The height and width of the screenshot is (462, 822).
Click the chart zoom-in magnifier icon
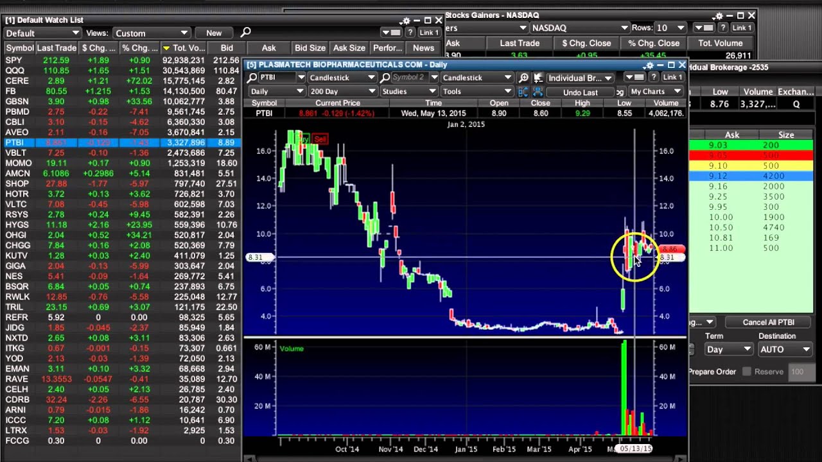[x=524, y=78]
